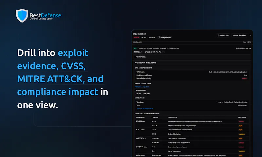Screen dimensions: 262x157
Task: Click medium badge in Use of cryptography row
Action: click(x=242, y=151)
